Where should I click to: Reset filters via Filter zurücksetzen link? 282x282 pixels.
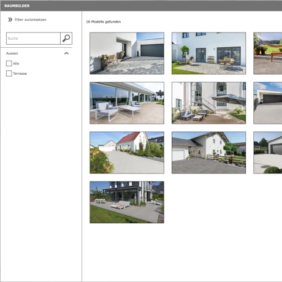(x=31, y=20)
